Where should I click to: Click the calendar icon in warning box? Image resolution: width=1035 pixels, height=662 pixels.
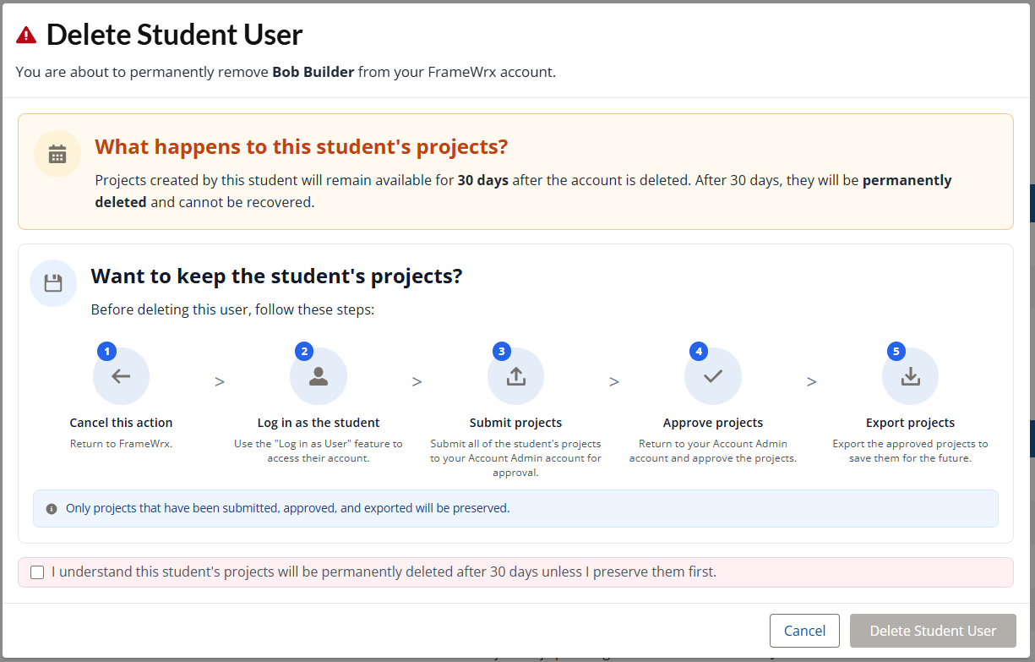(57, 154)
